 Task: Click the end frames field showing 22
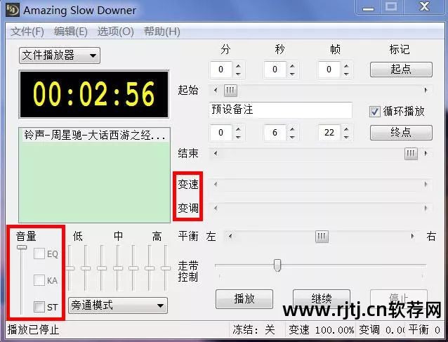330,133
